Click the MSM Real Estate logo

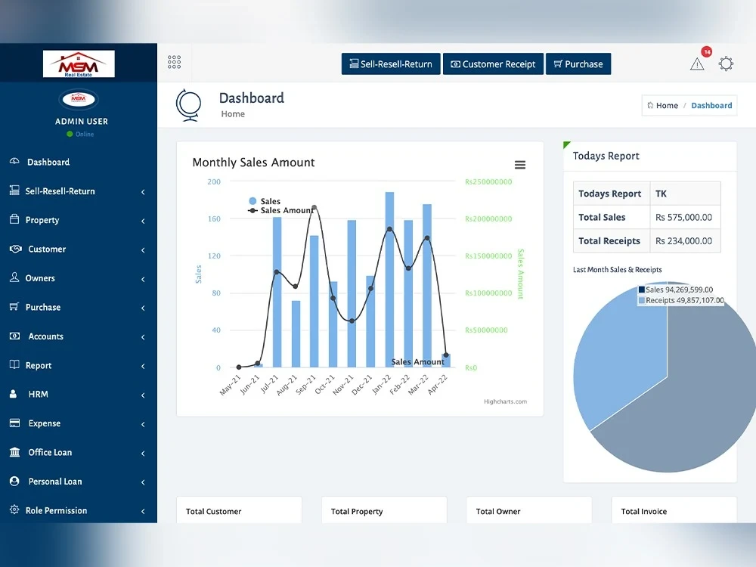(79, 64)
